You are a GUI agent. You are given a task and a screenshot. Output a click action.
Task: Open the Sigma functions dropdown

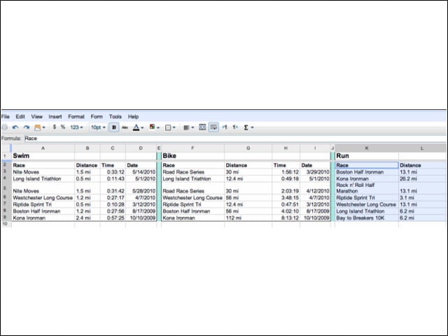pos(248,127)
